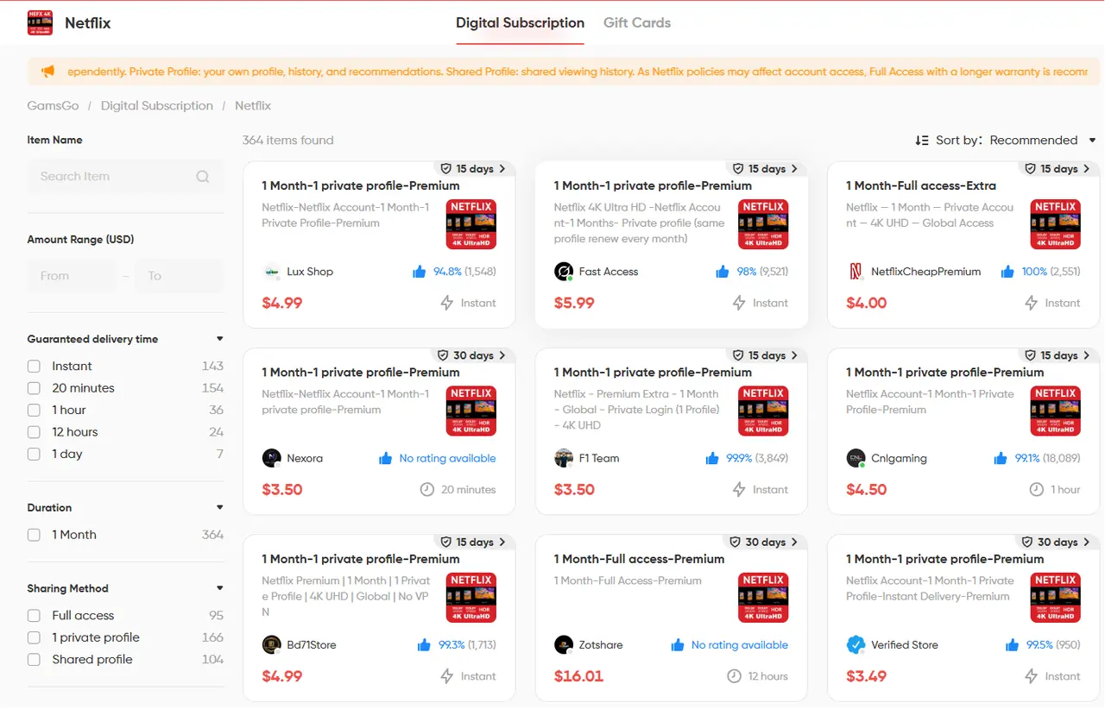1105x709 pixels.
Task: Click thumbs-up icon next to 100% rating
Action: [x=1007, y=272]
